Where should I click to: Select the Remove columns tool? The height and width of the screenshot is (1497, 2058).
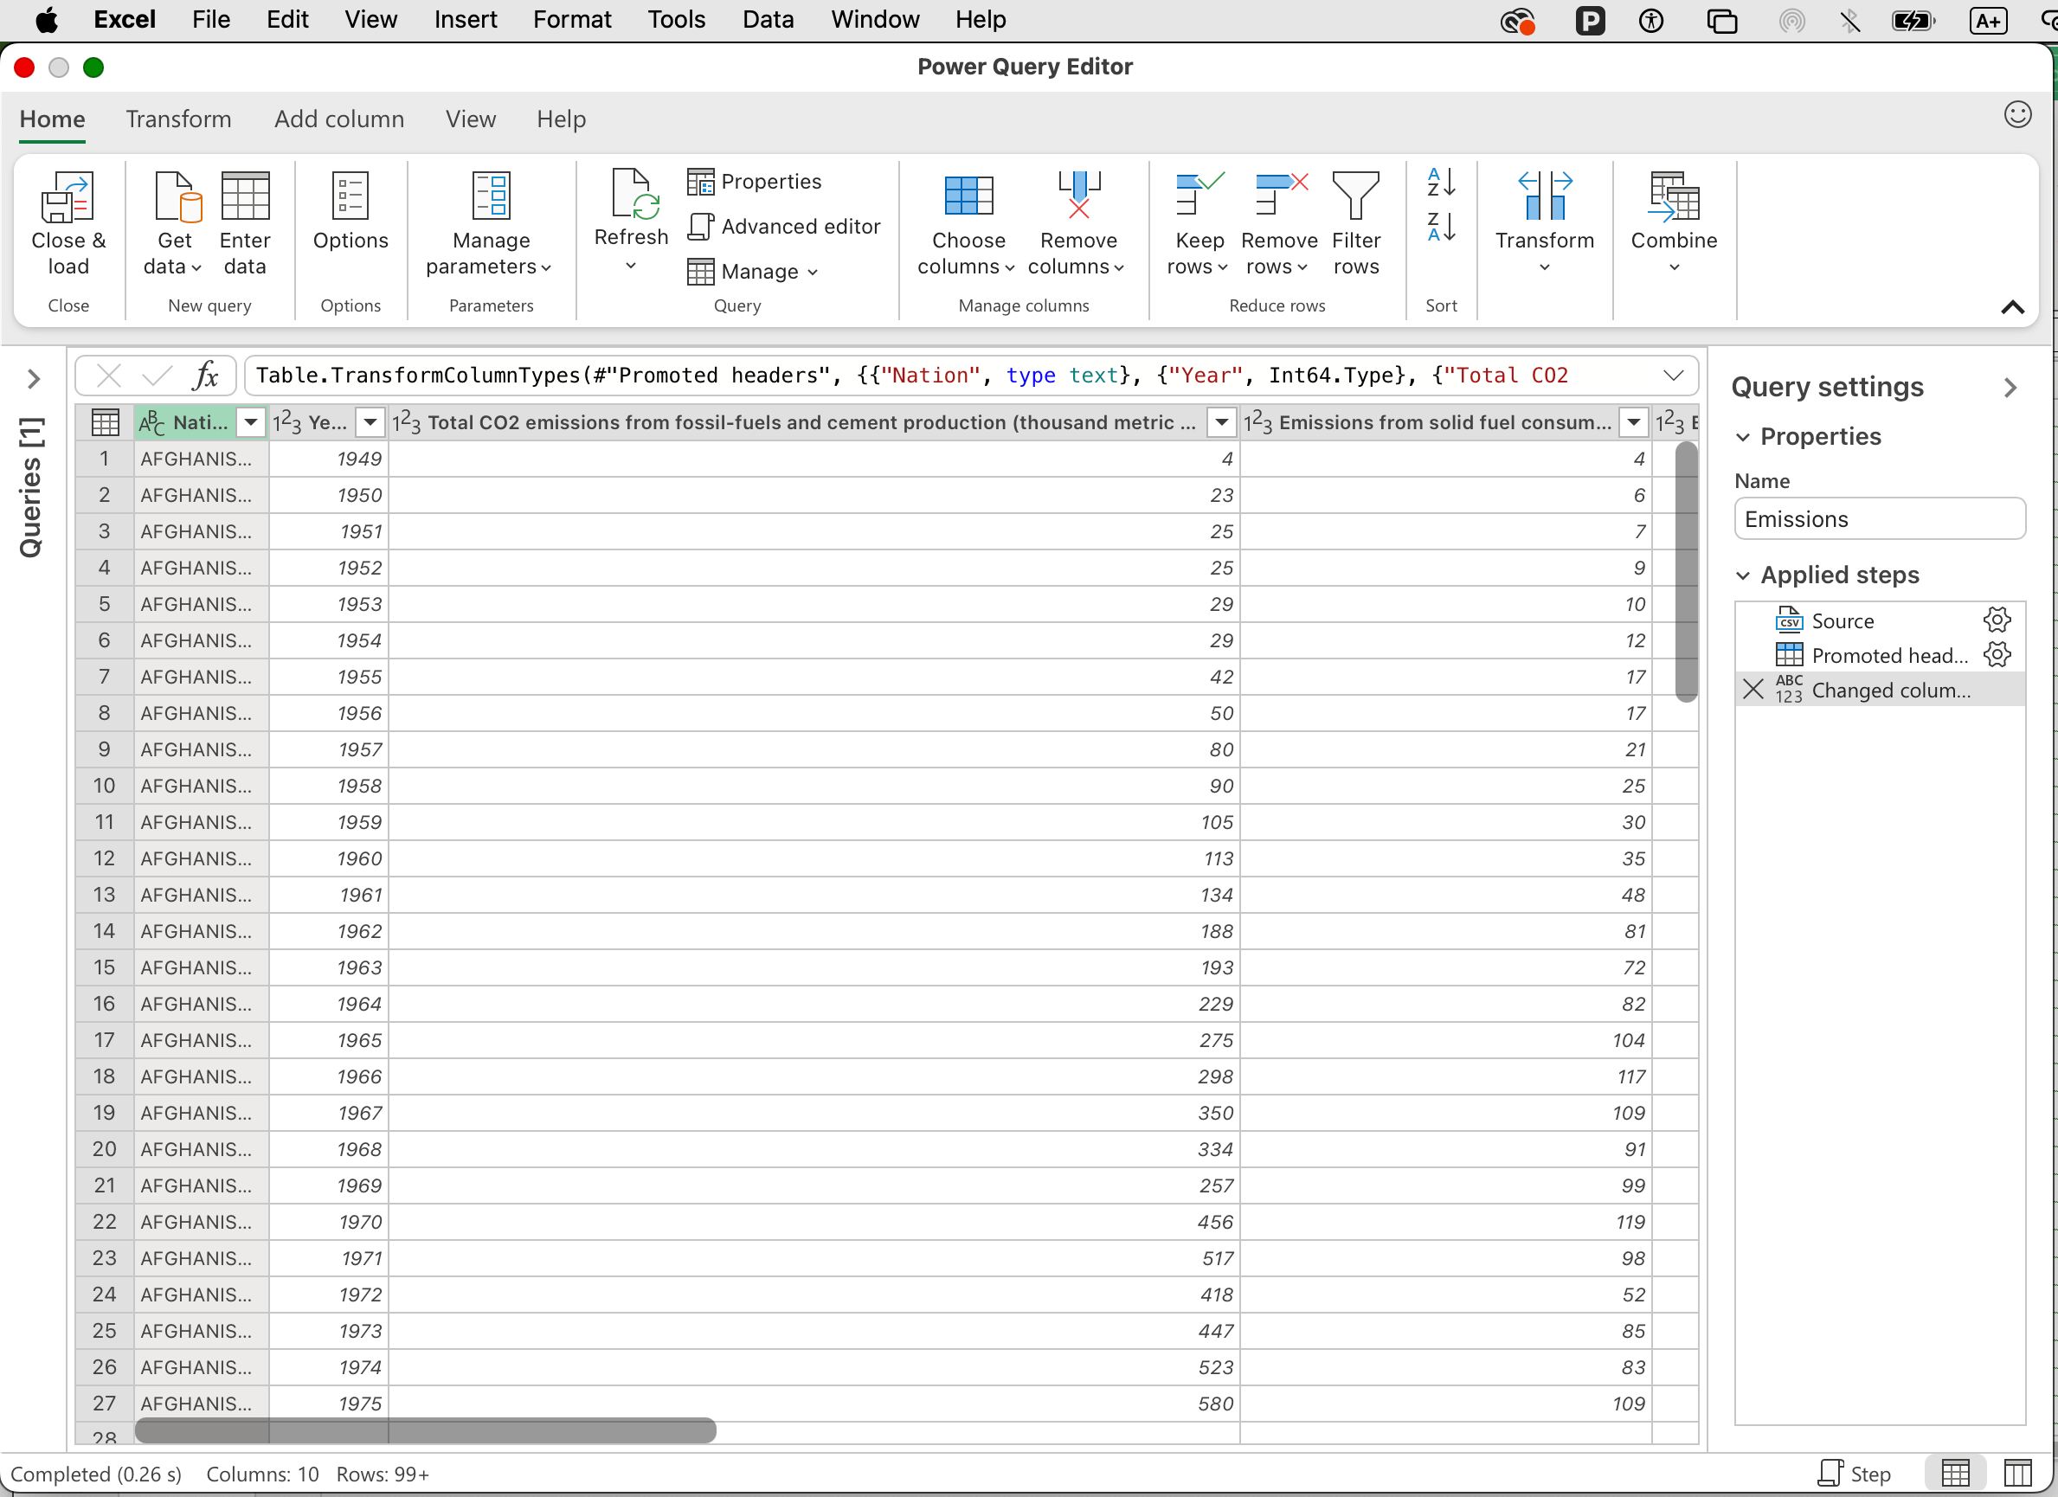1077,218
